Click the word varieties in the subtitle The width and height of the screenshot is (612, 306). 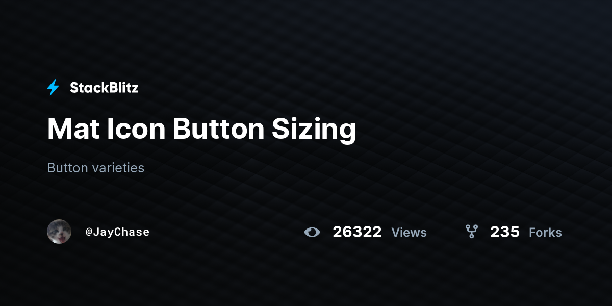point(119,168)
